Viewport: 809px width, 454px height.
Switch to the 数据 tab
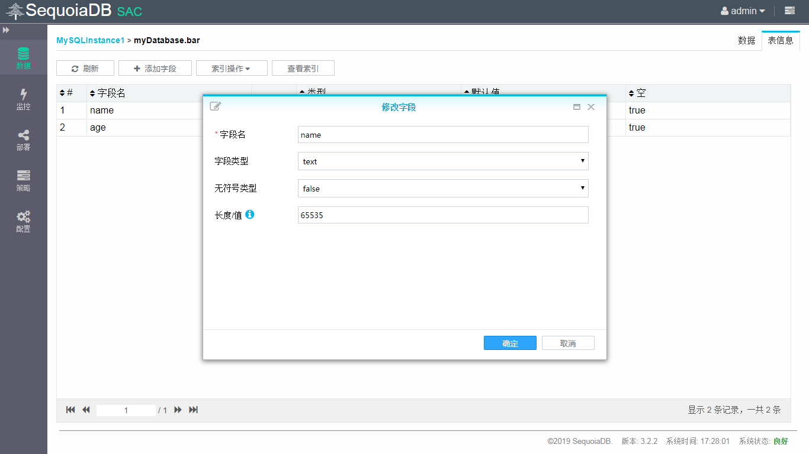click(746, 41)
